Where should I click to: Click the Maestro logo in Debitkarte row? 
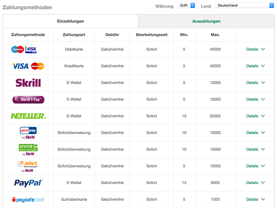(x=17, y=49)
